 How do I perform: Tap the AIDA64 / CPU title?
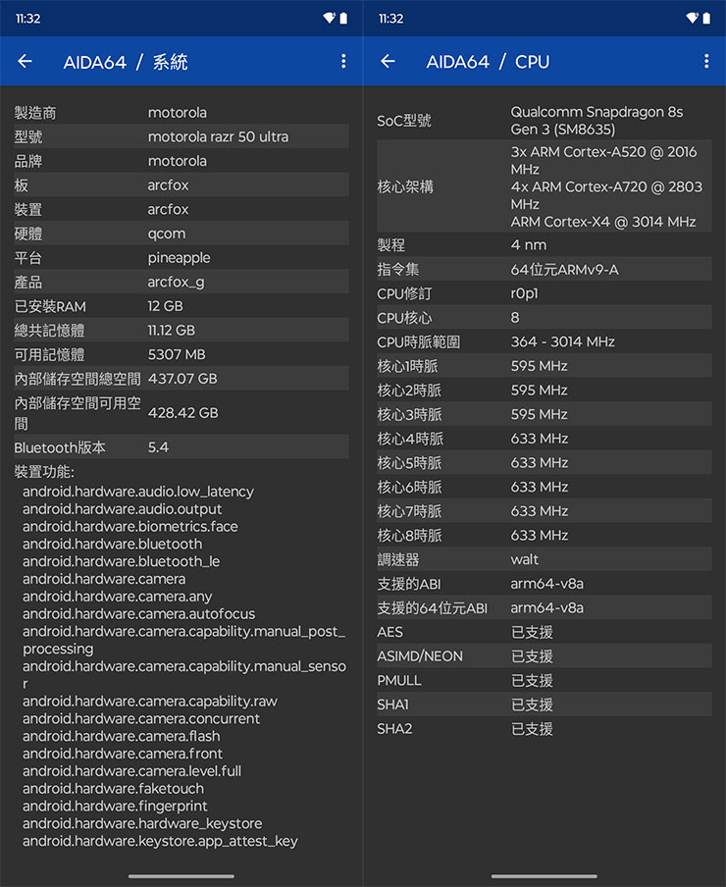click(x=488, y=62)
